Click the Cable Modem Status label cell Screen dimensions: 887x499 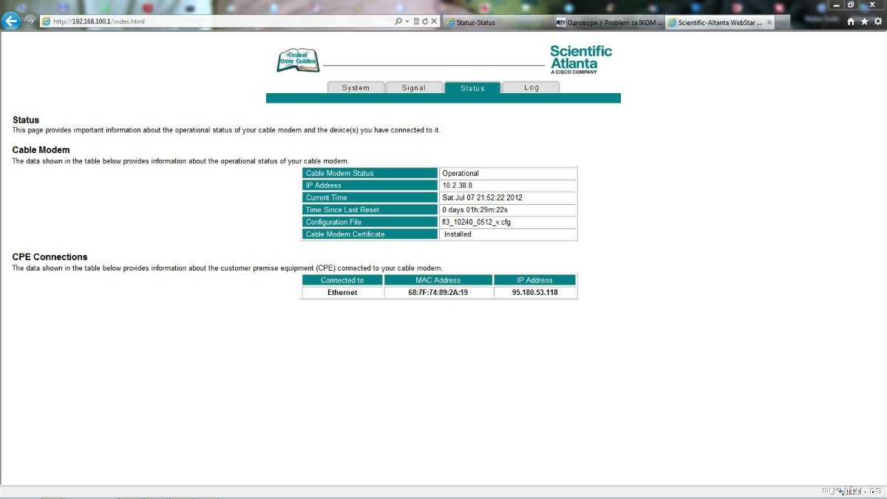click(370, 173)
